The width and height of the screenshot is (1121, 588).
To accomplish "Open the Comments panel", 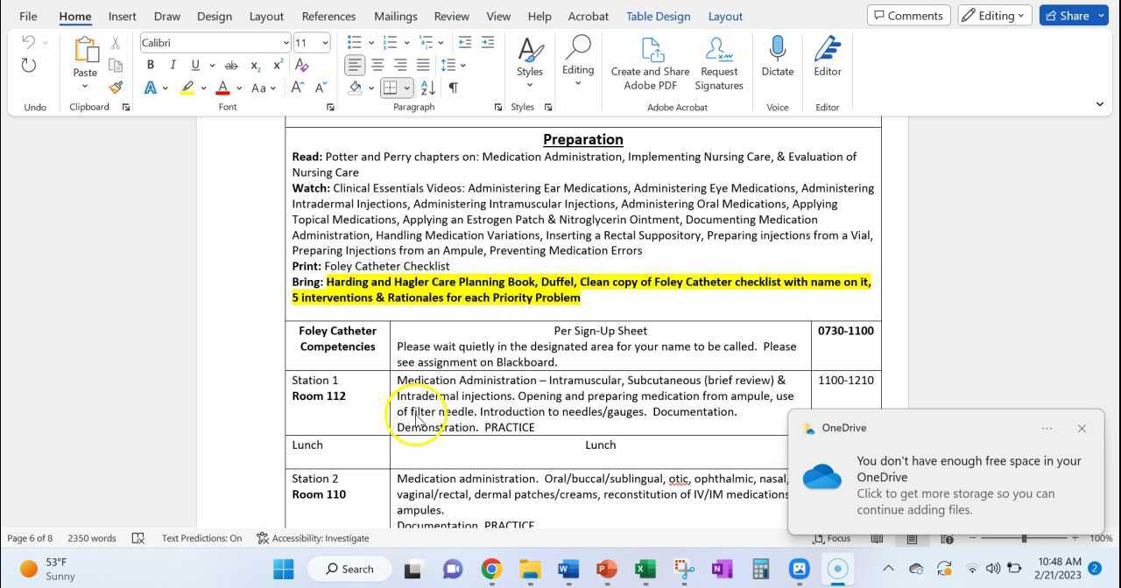I will click(x=908, y=15).
